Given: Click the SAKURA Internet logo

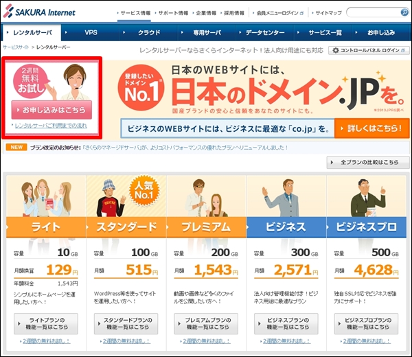Looking at the screenshot, I should (x=39, y=12).
